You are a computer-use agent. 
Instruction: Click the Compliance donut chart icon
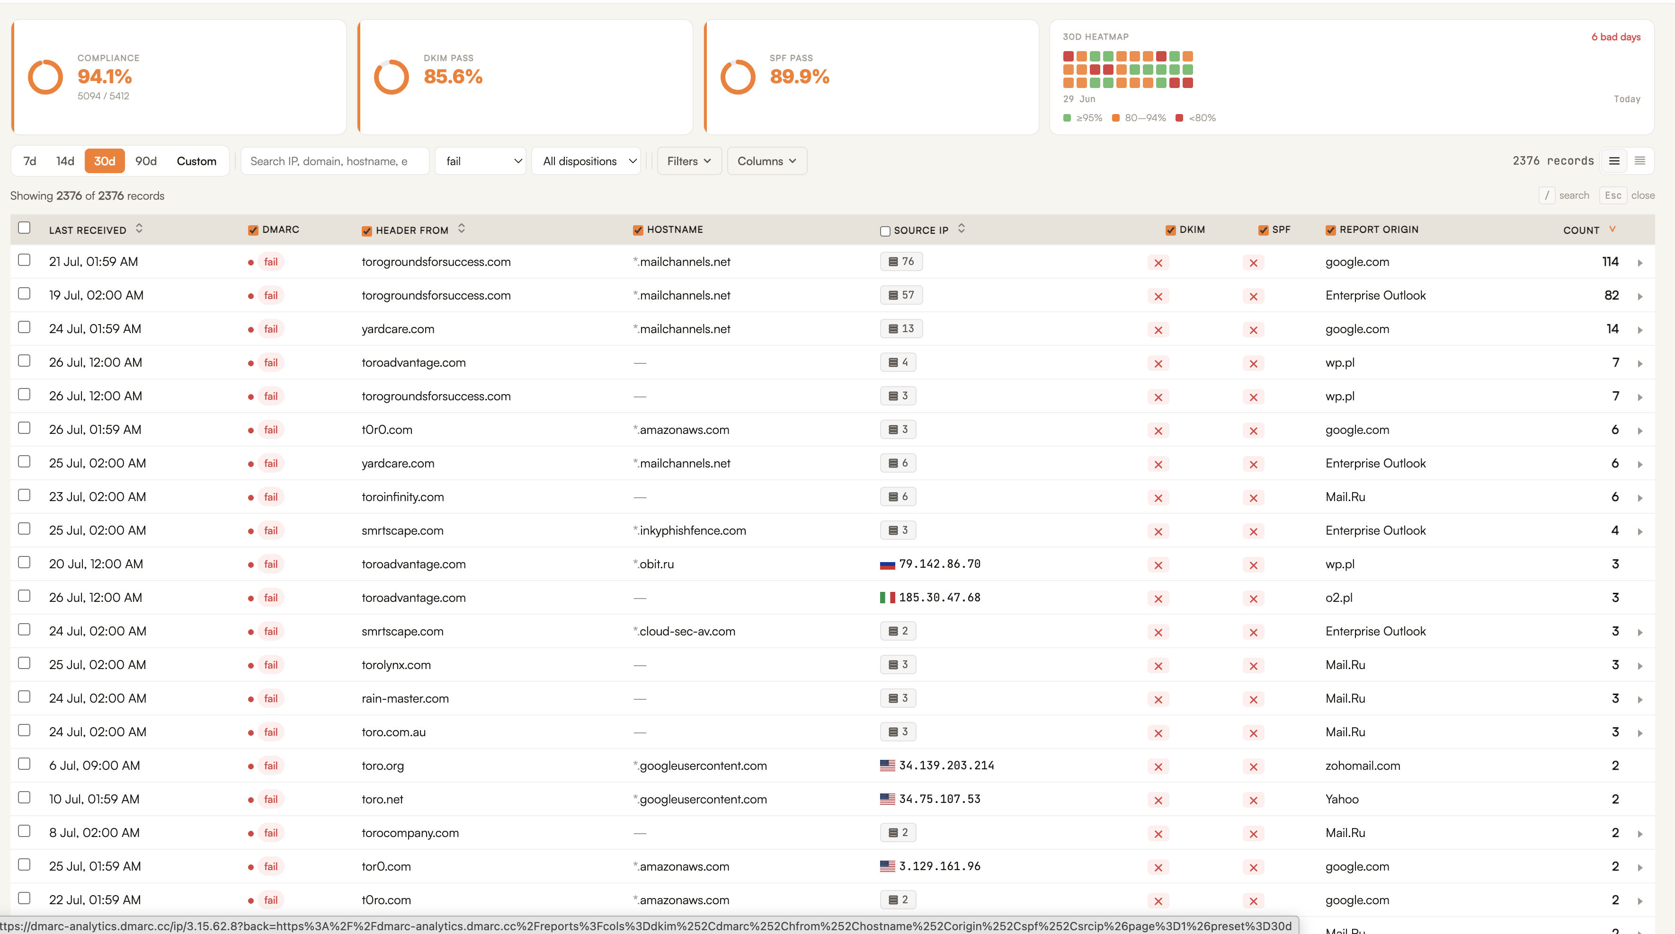pos(45,77)
